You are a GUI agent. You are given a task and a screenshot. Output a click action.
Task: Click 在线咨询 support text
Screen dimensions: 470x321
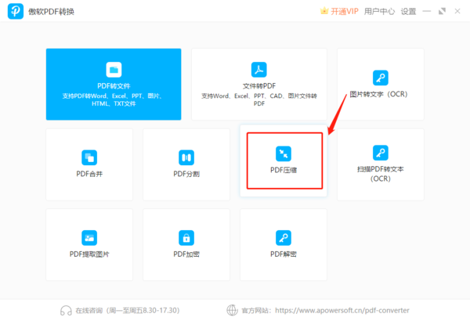point(89,311)
